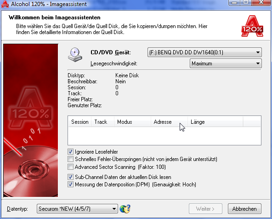Click the globe shield icon beside Datentyp
The height and width of the screenshot is (219, 272).
[125, 209]
